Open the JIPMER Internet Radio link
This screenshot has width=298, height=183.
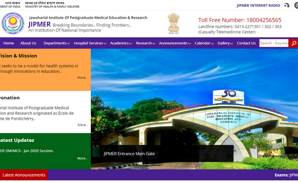pyautogui.click(x=258, y=5)
